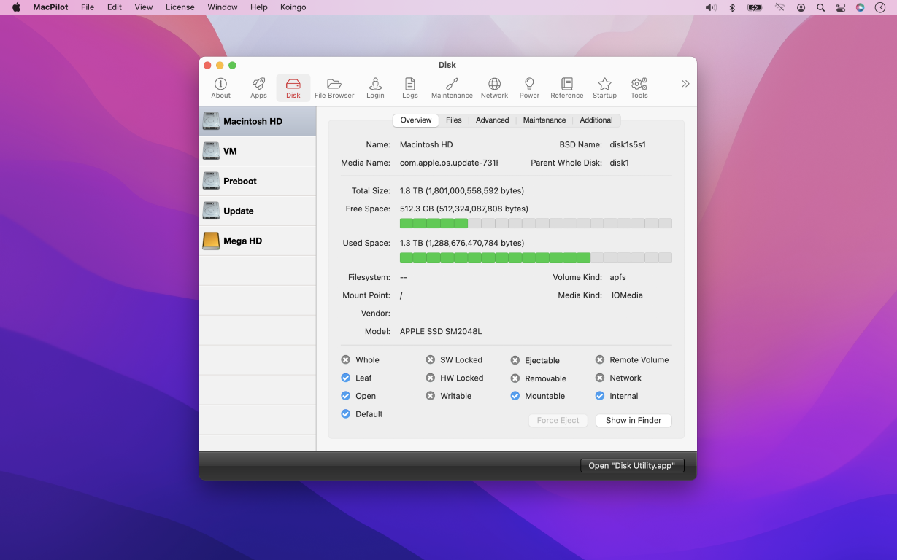Open the Help menu
The width and height of the screenshot is (897, 560).
(259, 7)
